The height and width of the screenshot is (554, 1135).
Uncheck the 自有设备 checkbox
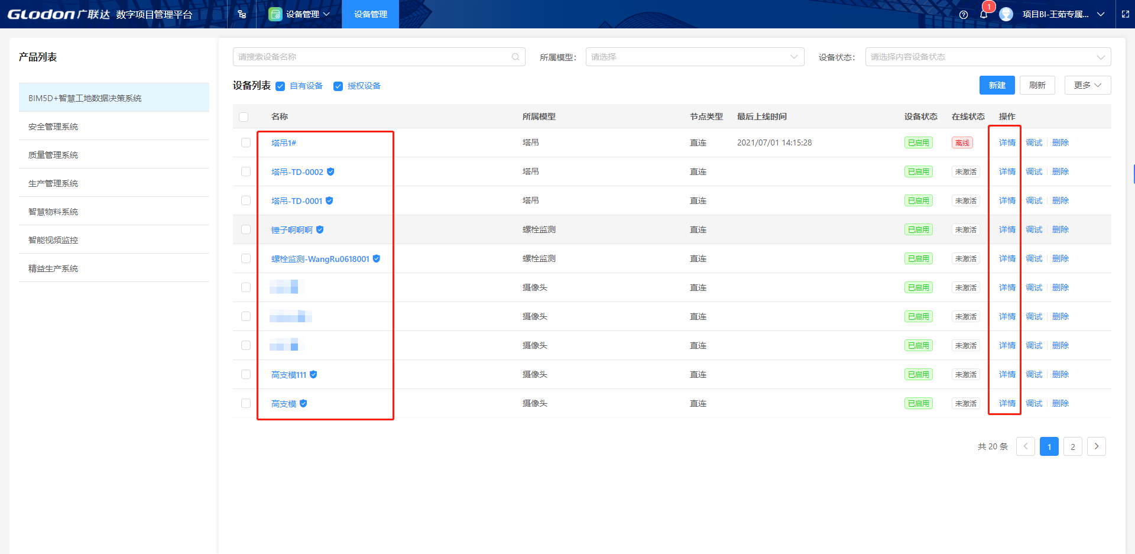280,86
